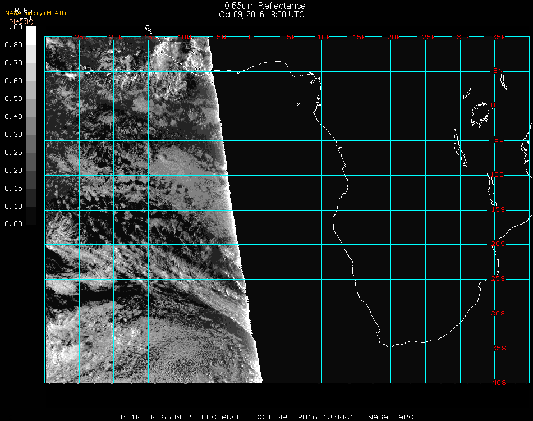Select the 0.25 colorbar scale value
The height and width of the screenshot is (421, 533).
click(x=13, y=153)
